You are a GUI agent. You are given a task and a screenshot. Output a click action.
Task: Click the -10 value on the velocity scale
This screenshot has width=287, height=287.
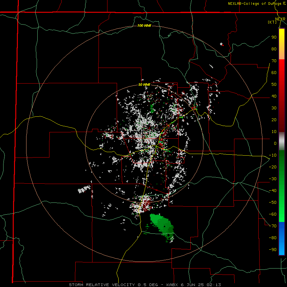(273, 155)
